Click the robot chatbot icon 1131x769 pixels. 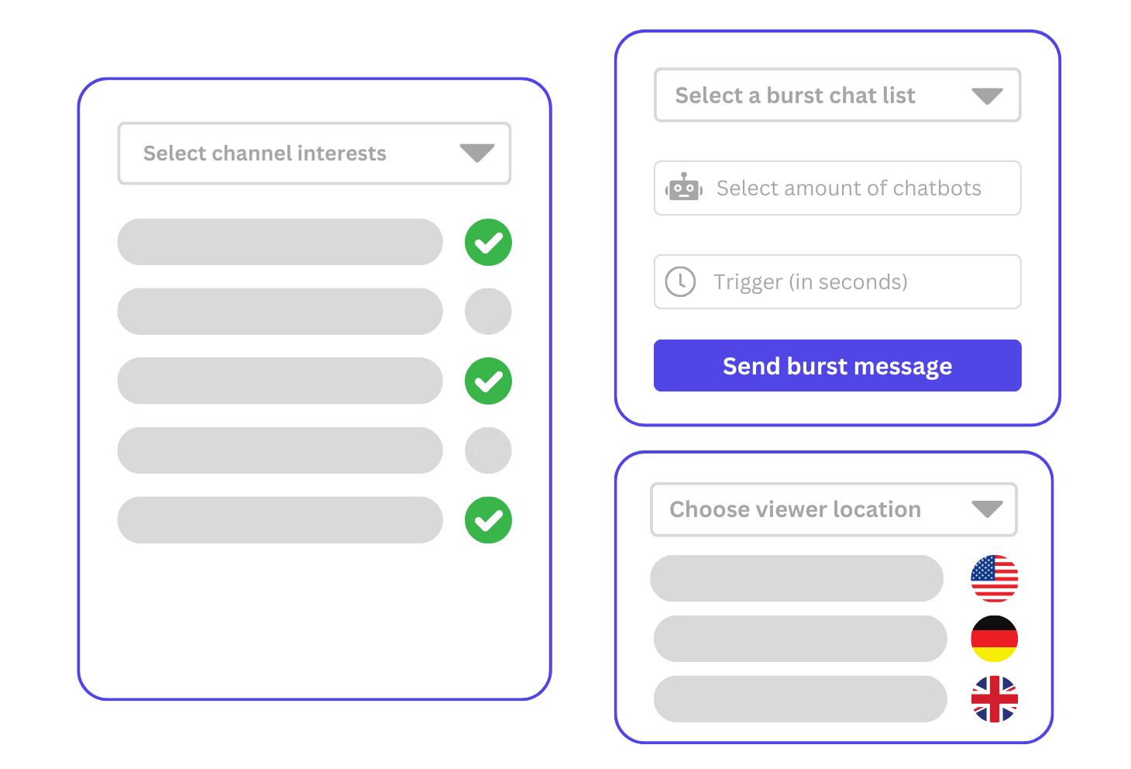click(683, 188)
